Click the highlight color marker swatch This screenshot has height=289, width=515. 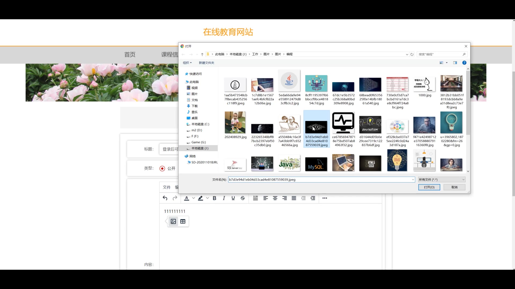tap(200, 198)
